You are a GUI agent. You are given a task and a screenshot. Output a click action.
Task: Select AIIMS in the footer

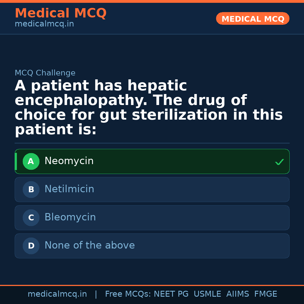point(238,294)
